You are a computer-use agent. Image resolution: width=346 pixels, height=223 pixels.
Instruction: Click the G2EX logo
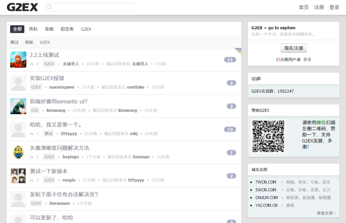click(22, 7)
